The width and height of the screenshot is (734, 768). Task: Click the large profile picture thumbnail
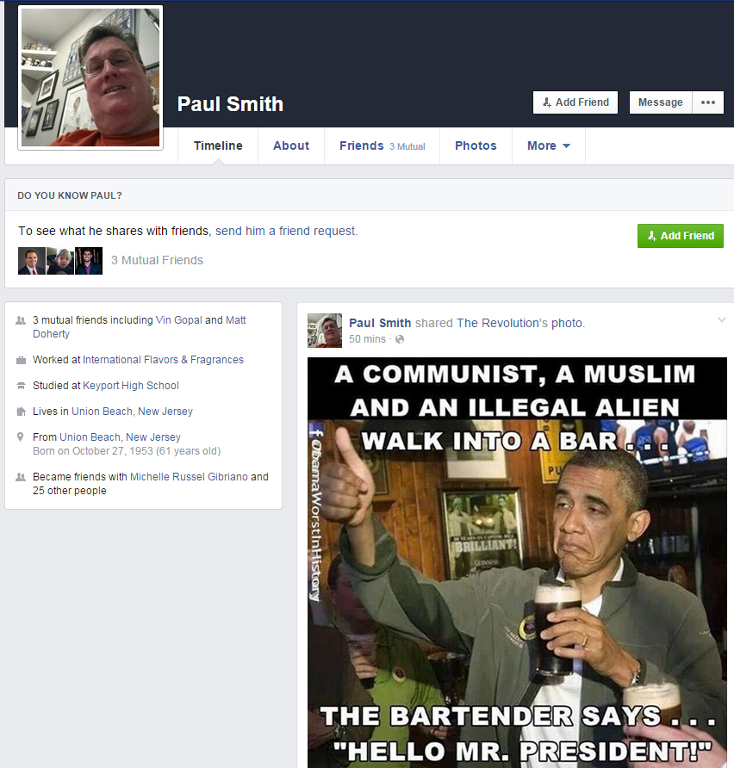point(90,77)
